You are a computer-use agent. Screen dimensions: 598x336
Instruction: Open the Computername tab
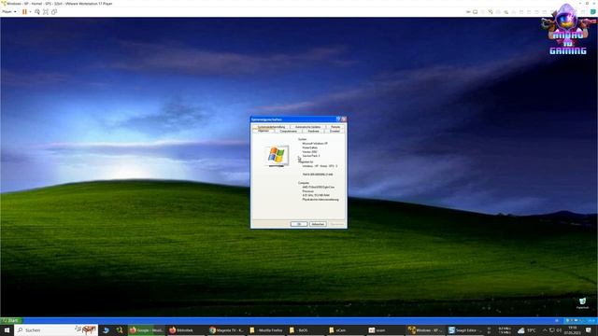pos(289,131)
